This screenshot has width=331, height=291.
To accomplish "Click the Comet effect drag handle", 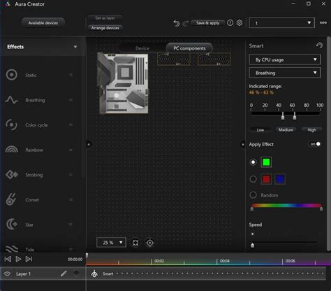I will click(x=71, y=199).
